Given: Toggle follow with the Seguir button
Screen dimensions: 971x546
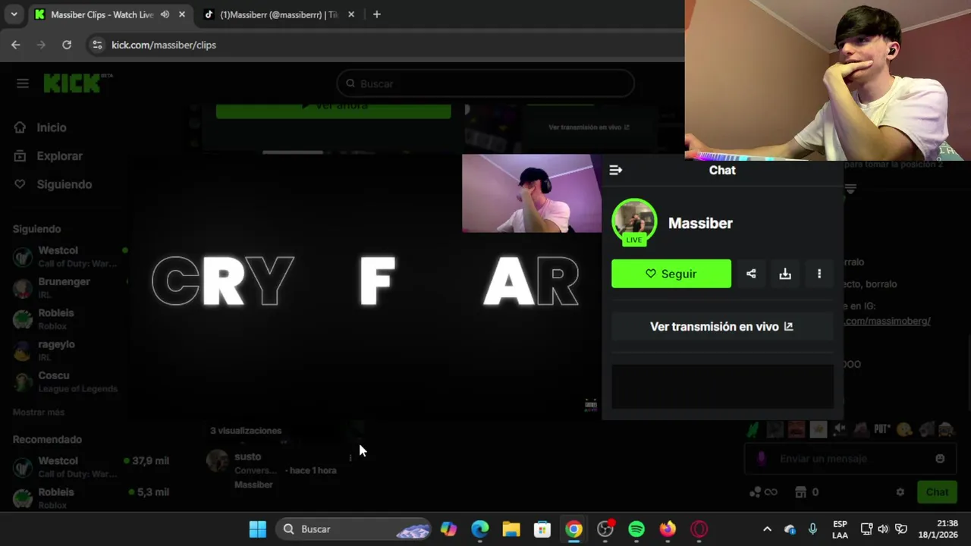Looking at the screenshot, I should (x=671, y=274).
